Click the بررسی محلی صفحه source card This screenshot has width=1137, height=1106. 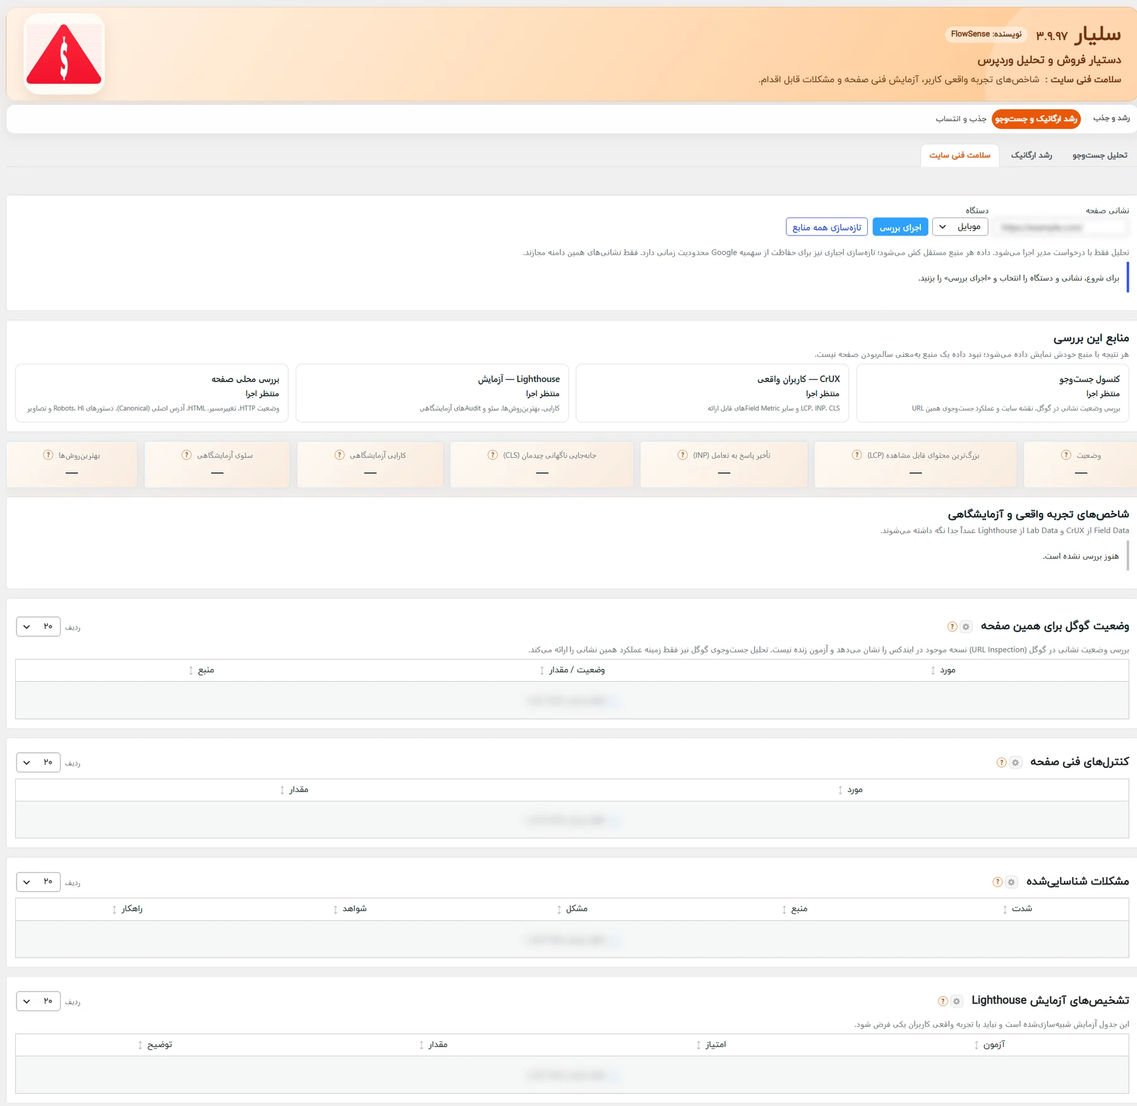pyautogui.click(x=152, y=393)
